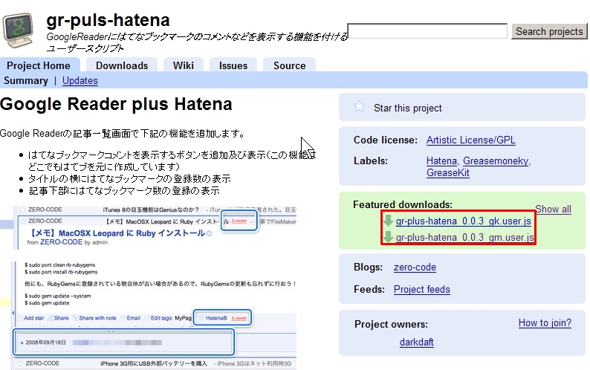The height and width of the screenshot is (370, 590).
Task: Open the Wiki tab
Action: [184, 65]
